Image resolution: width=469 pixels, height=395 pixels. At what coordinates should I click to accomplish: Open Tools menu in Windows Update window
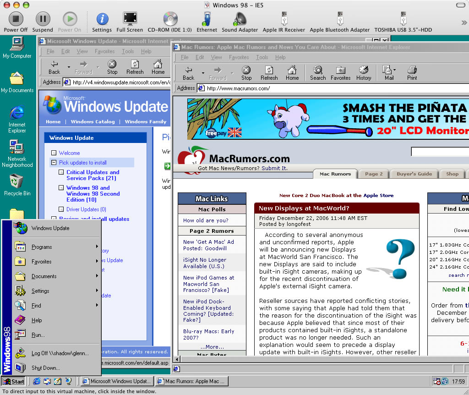pos(128,51)
